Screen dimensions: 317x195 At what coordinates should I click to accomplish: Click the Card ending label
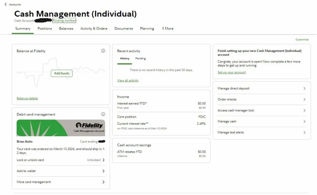point(89,141)
